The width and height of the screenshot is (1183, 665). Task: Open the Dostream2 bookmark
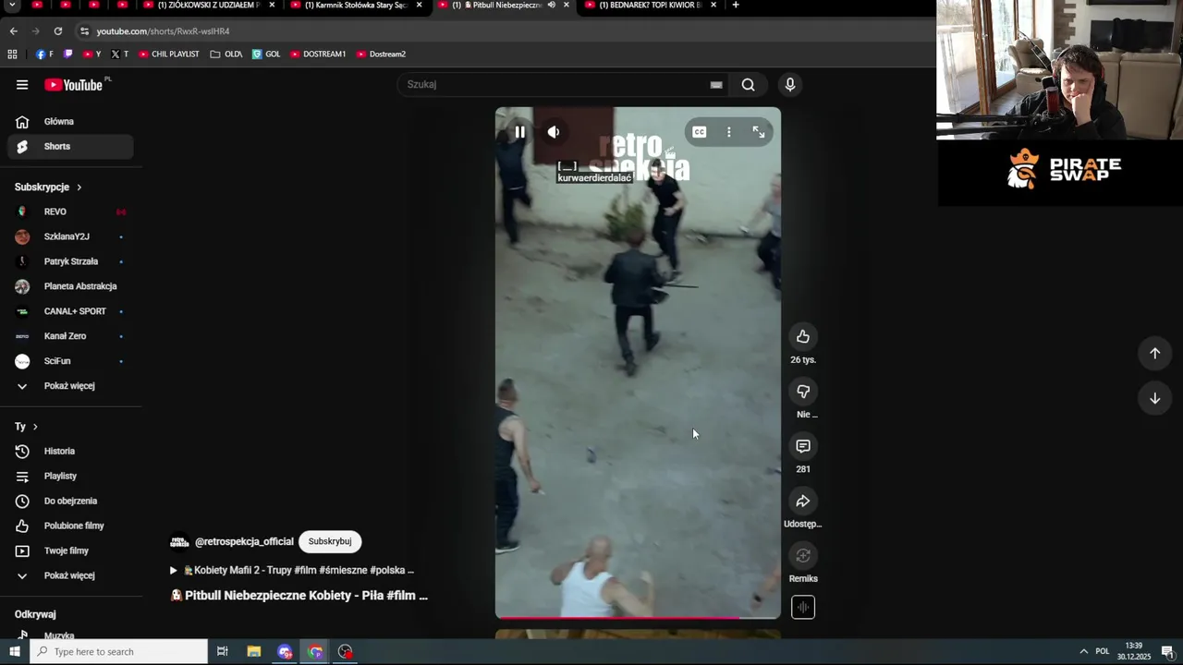click(x=381, y=54)
